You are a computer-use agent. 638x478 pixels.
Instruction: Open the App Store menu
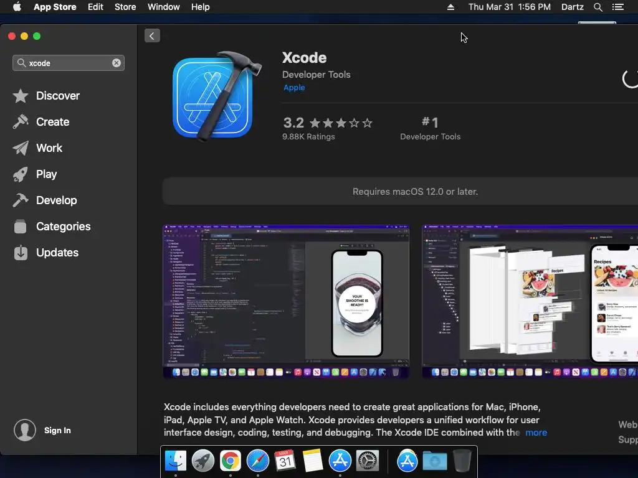coord(55,7)
